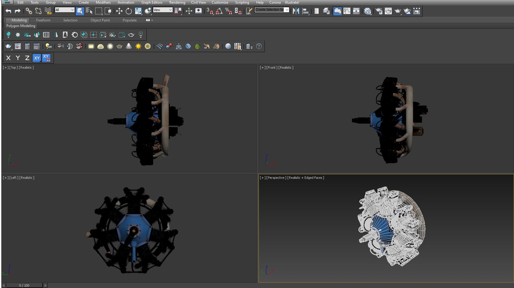This screenshot has width=514, height=288.
Task: Toggle the Angle Snap button
Action: coord(219,11)
